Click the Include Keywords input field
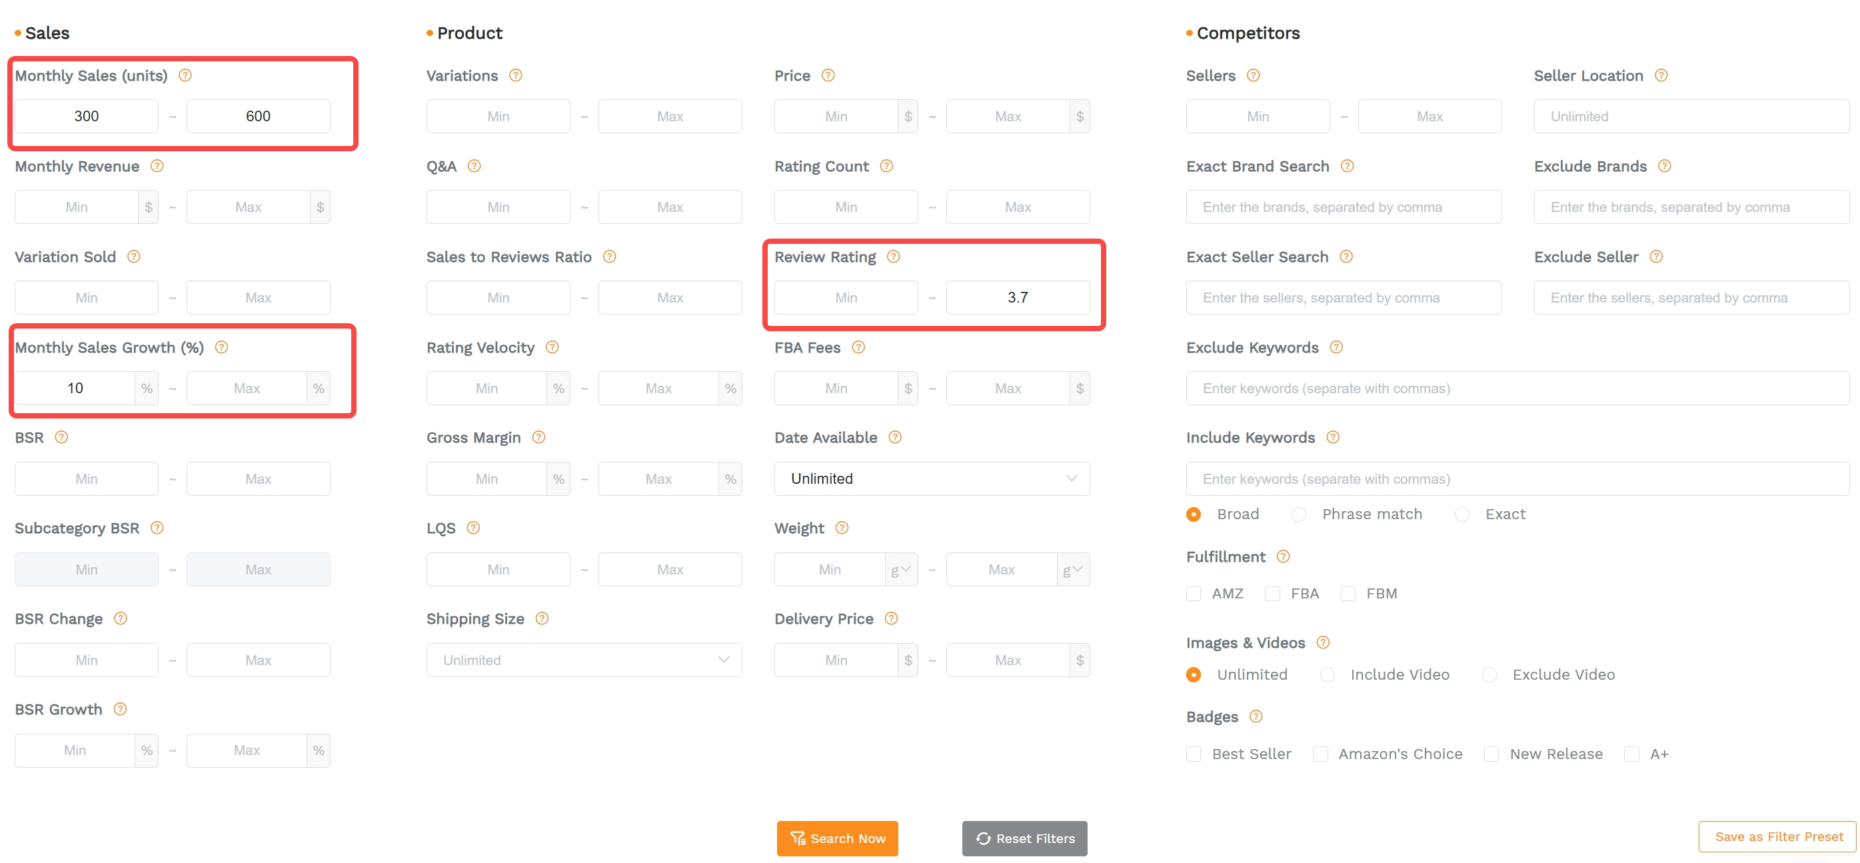The height and width of the screenshot is (863, 1860). tap(1517, 478)
